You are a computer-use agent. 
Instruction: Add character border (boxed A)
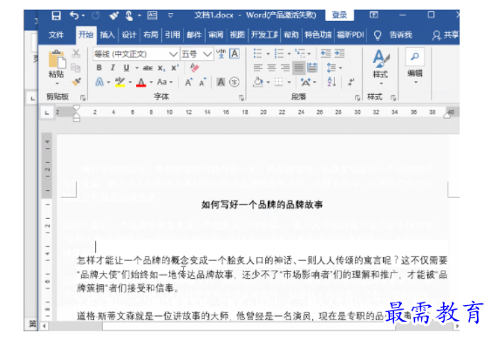click(x=235, y=53)
